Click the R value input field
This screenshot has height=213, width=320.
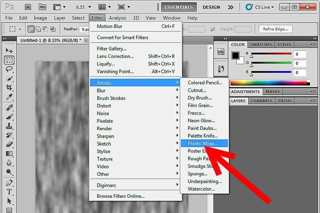pos(300,54)
